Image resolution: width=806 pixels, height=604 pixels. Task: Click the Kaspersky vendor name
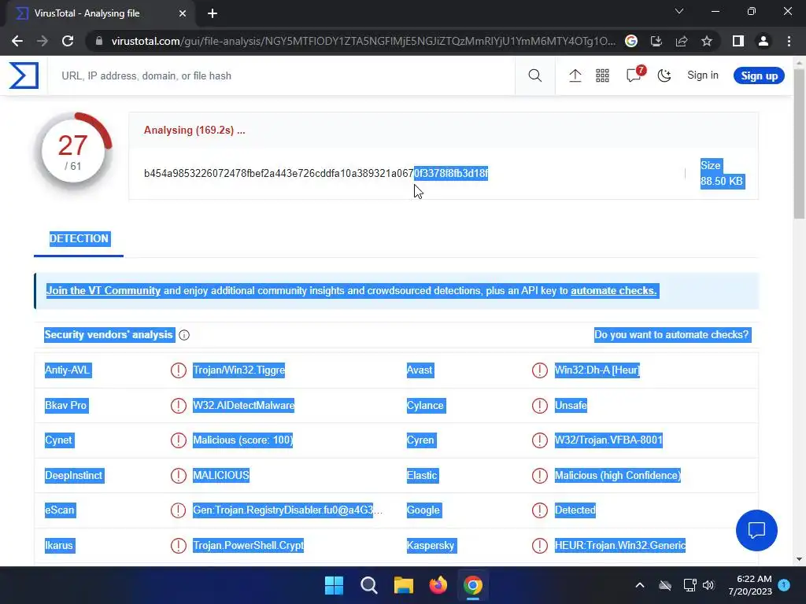431,545
